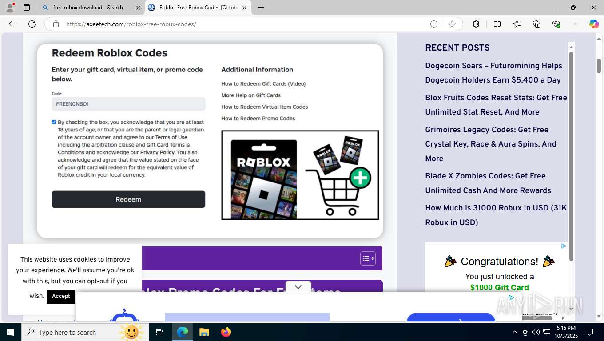Show hidden system tray icons
Viewport: 604px width, 341px height.
pos(514,332)
